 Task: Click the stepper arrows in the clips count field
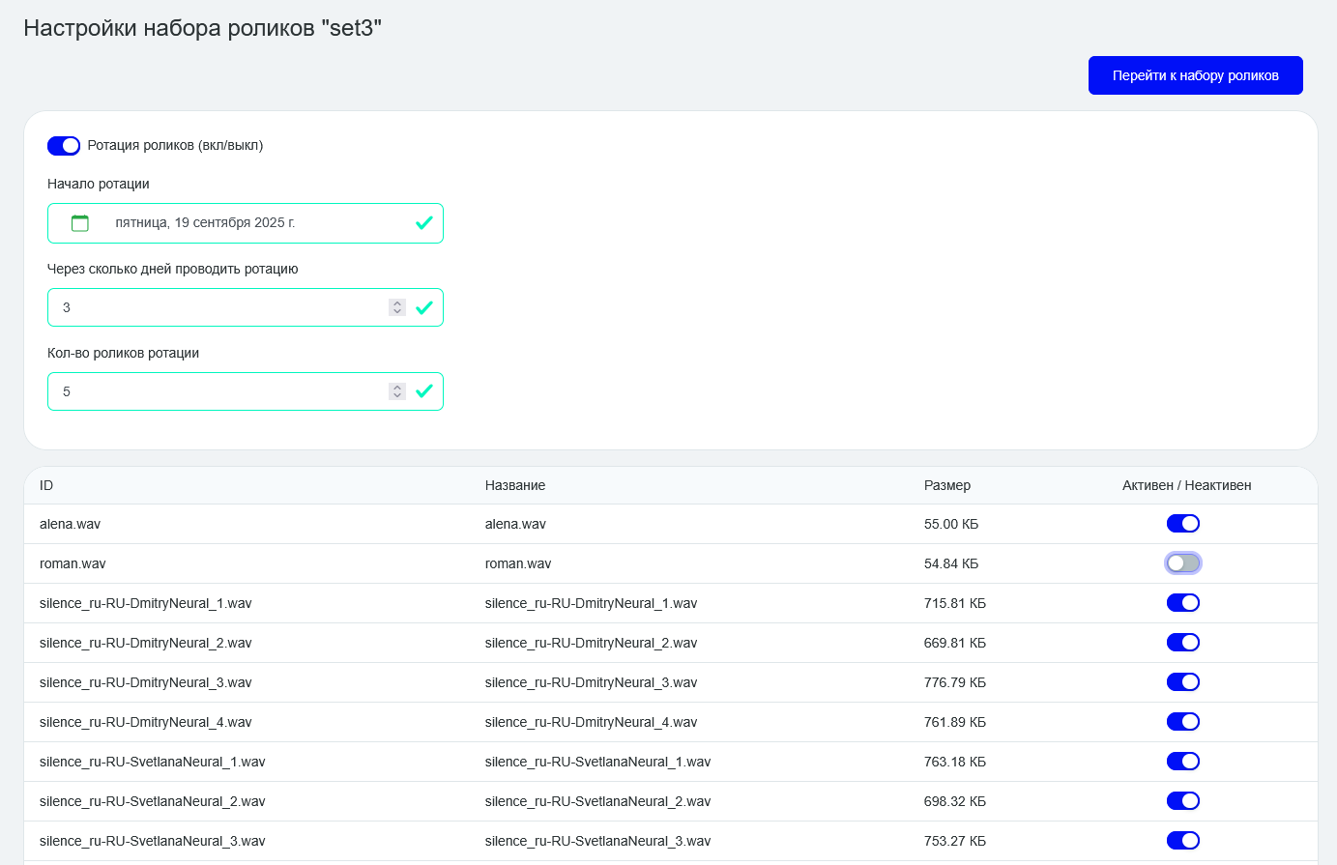(396, 391)
